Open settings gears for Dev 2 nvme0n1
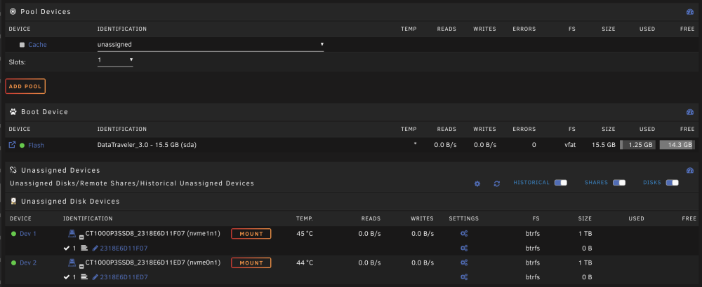Screen dimensions: 702x287 pos(464,263)
